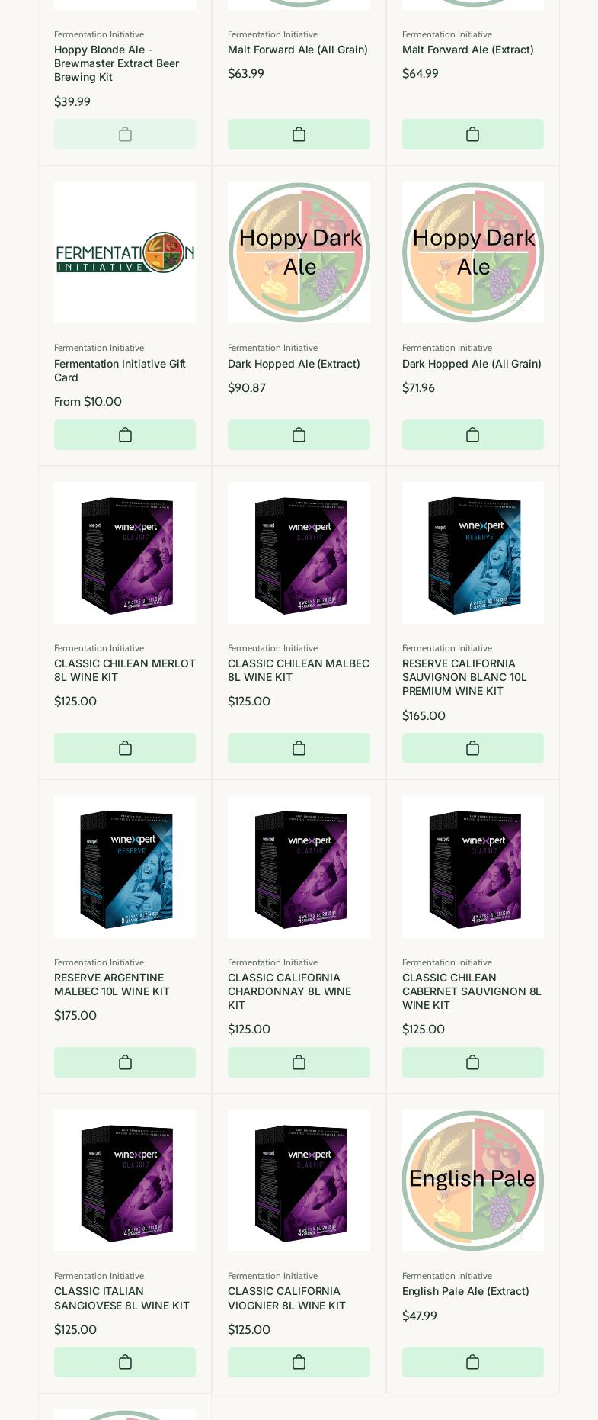Click Reserve Argentine Malbec box image
The image size is (598, 1420).
[125, 866]
